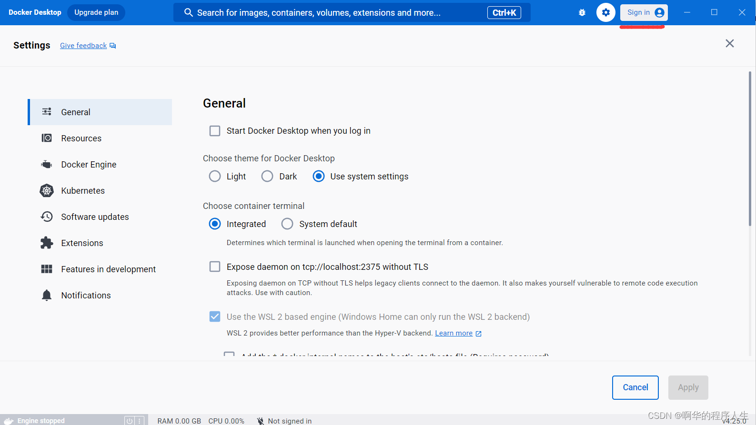
Task: Close the Settings panel with X
Action: pyautogui.click(x=729, y=43)
